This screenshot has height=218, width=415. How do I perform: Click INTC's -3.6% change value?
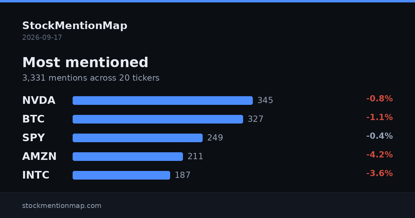379,173
